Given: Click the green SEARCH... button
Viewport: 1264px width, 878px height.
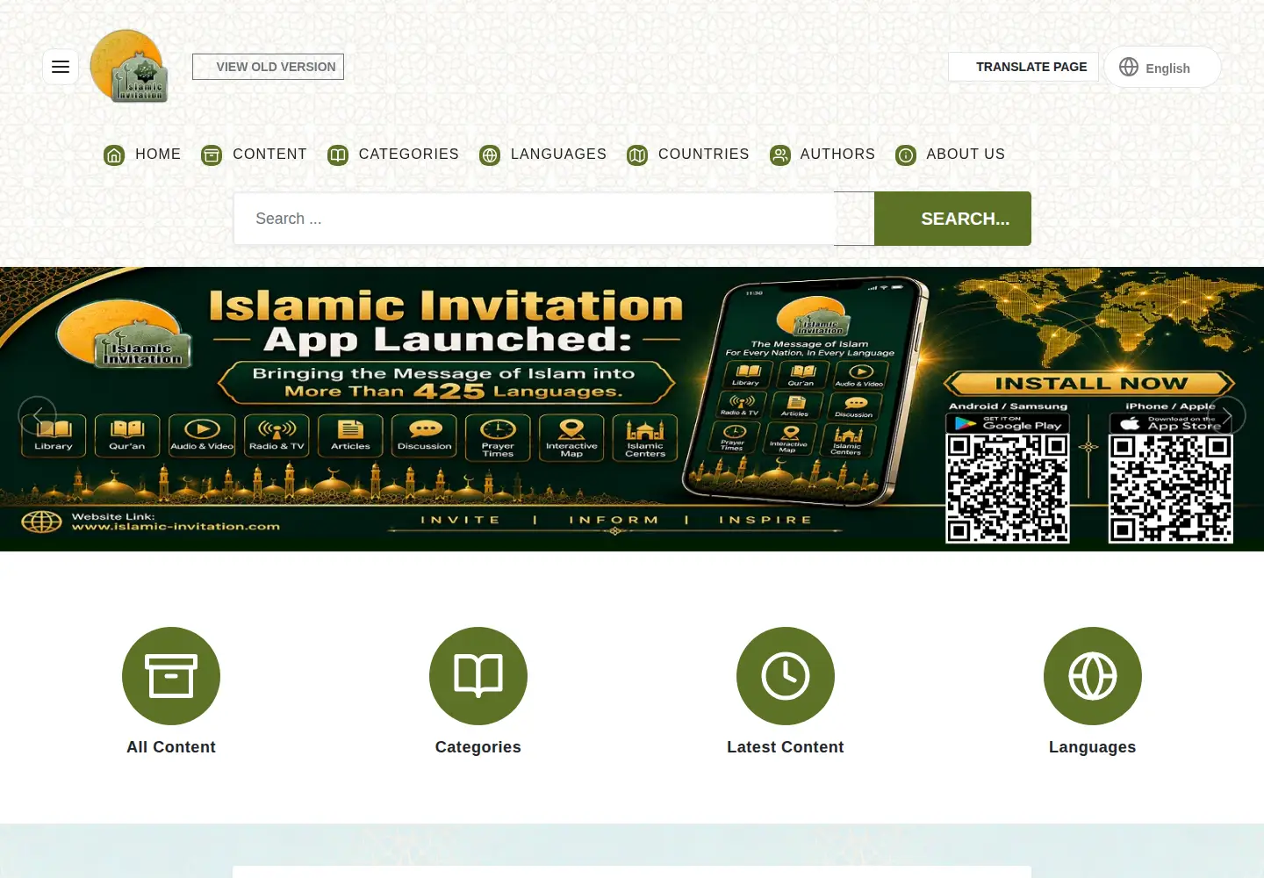Looking at the screenshot, I should (952, 219).
